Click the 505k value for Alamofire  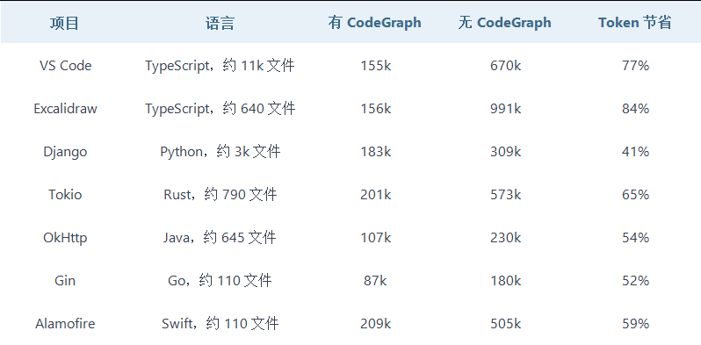[x=505, y=323]
